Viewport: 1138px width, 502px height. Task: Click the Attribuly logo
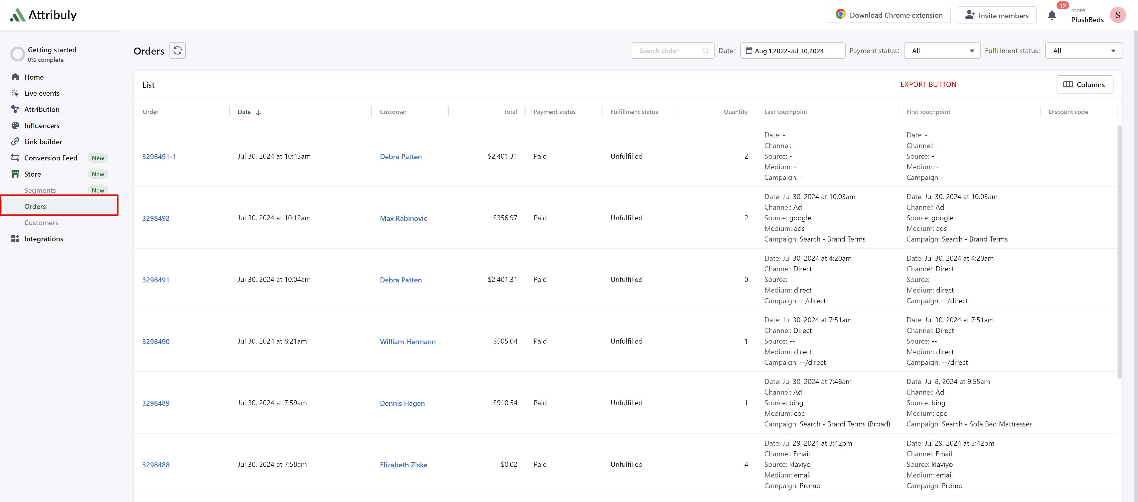43,15
